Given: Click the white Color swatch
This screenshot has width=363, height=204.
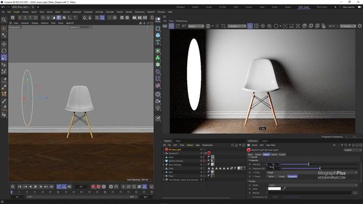Looking at the screenshot, I should (x=275, y=189).
